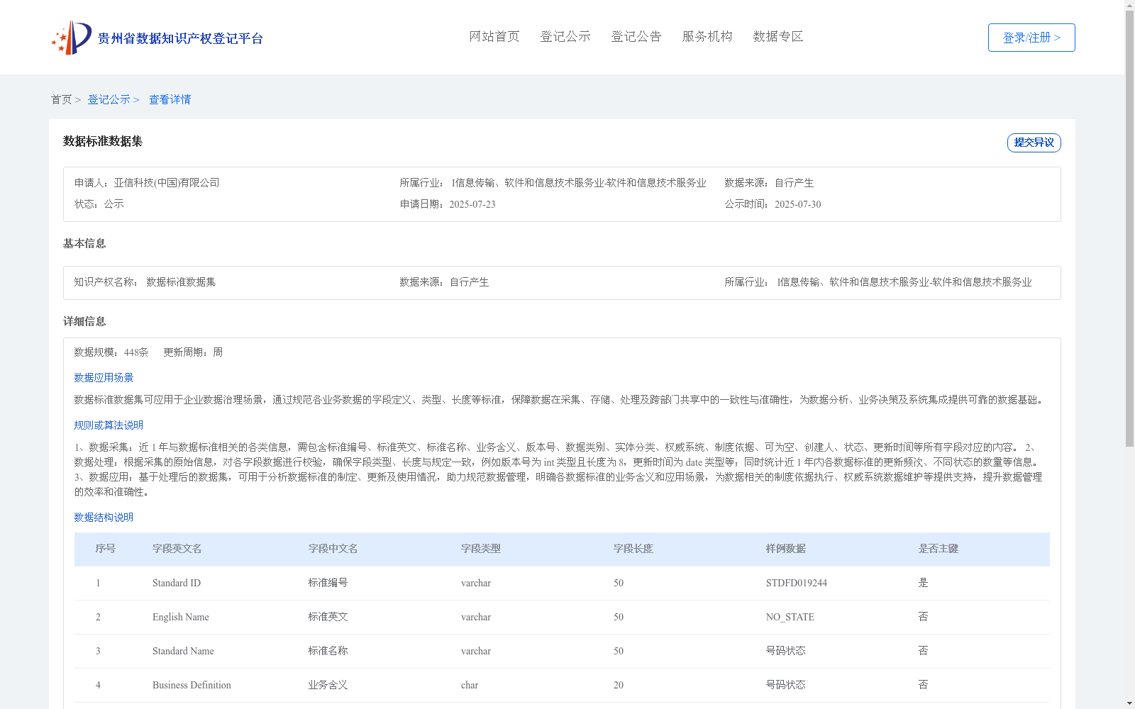1135x709 pixels.
Task: Click the 查看详情 breadcrumb
Action: (x=170, y=99)
